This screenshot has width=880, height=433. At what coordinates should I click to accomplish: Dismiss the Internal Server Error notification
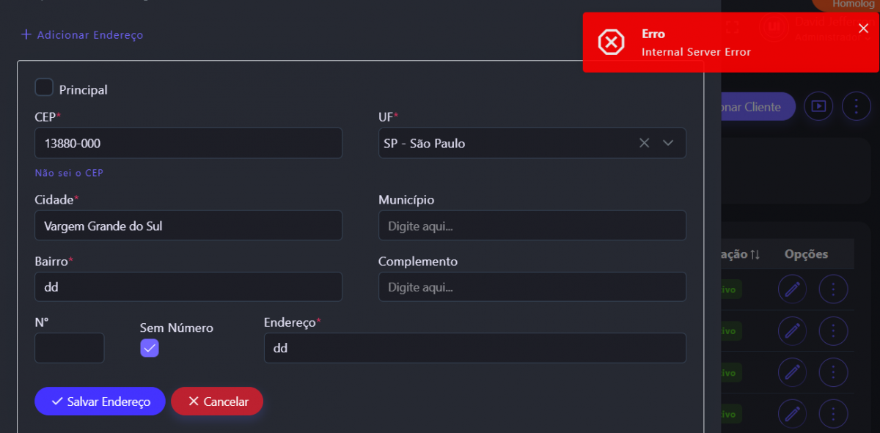pyautogui.click(x=863, y=29)
